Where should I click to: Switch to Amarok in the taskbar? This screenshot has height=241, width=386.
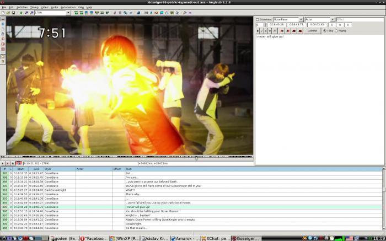point(185,238)
